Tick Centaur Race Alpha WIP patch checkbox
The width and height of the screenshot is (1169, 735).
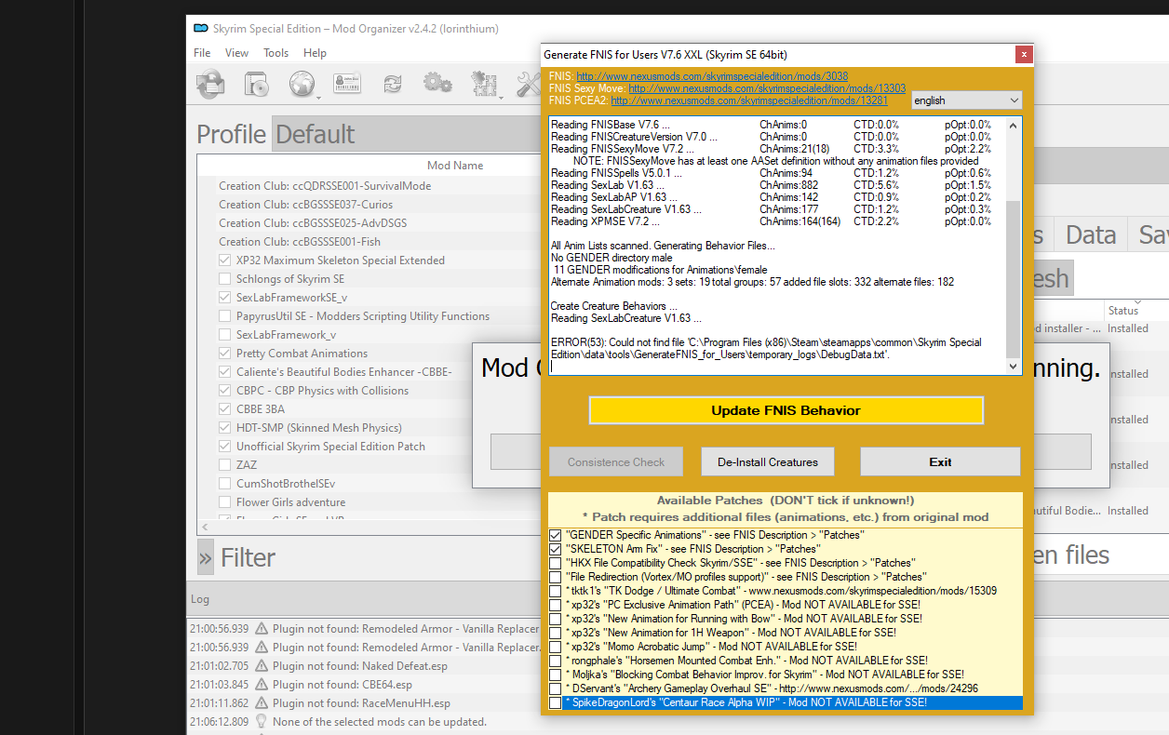[x=556, y=702]
